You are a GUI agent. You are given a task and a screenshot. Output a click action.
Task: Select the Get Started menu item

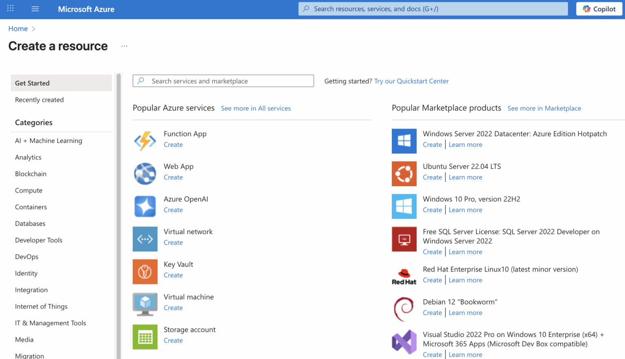point(61,83)
